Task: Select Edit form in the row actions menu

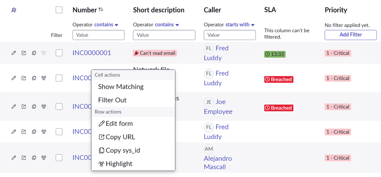Action: point(133,124)
